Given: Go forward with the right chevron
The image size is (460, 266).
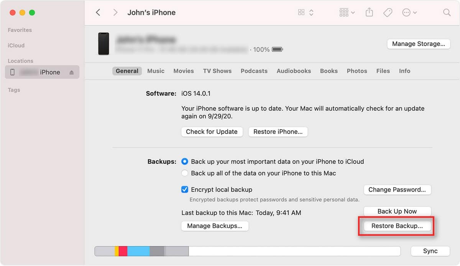Looking at the screenshot, I should pos(115,12).
